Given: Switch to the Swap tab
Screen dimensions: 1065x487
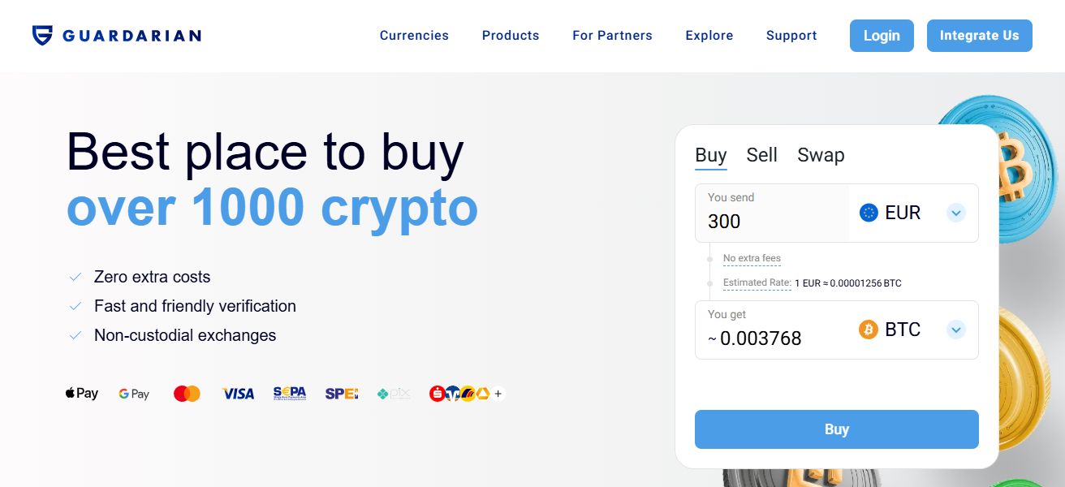Looking at the screenshot, I should point(821,155).
